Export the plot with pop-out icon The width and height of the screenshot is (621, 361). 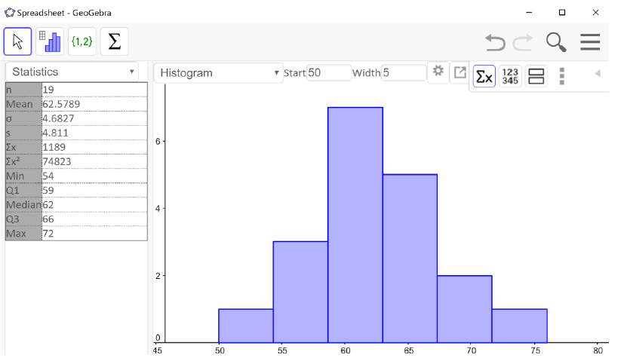pos(460,73)
